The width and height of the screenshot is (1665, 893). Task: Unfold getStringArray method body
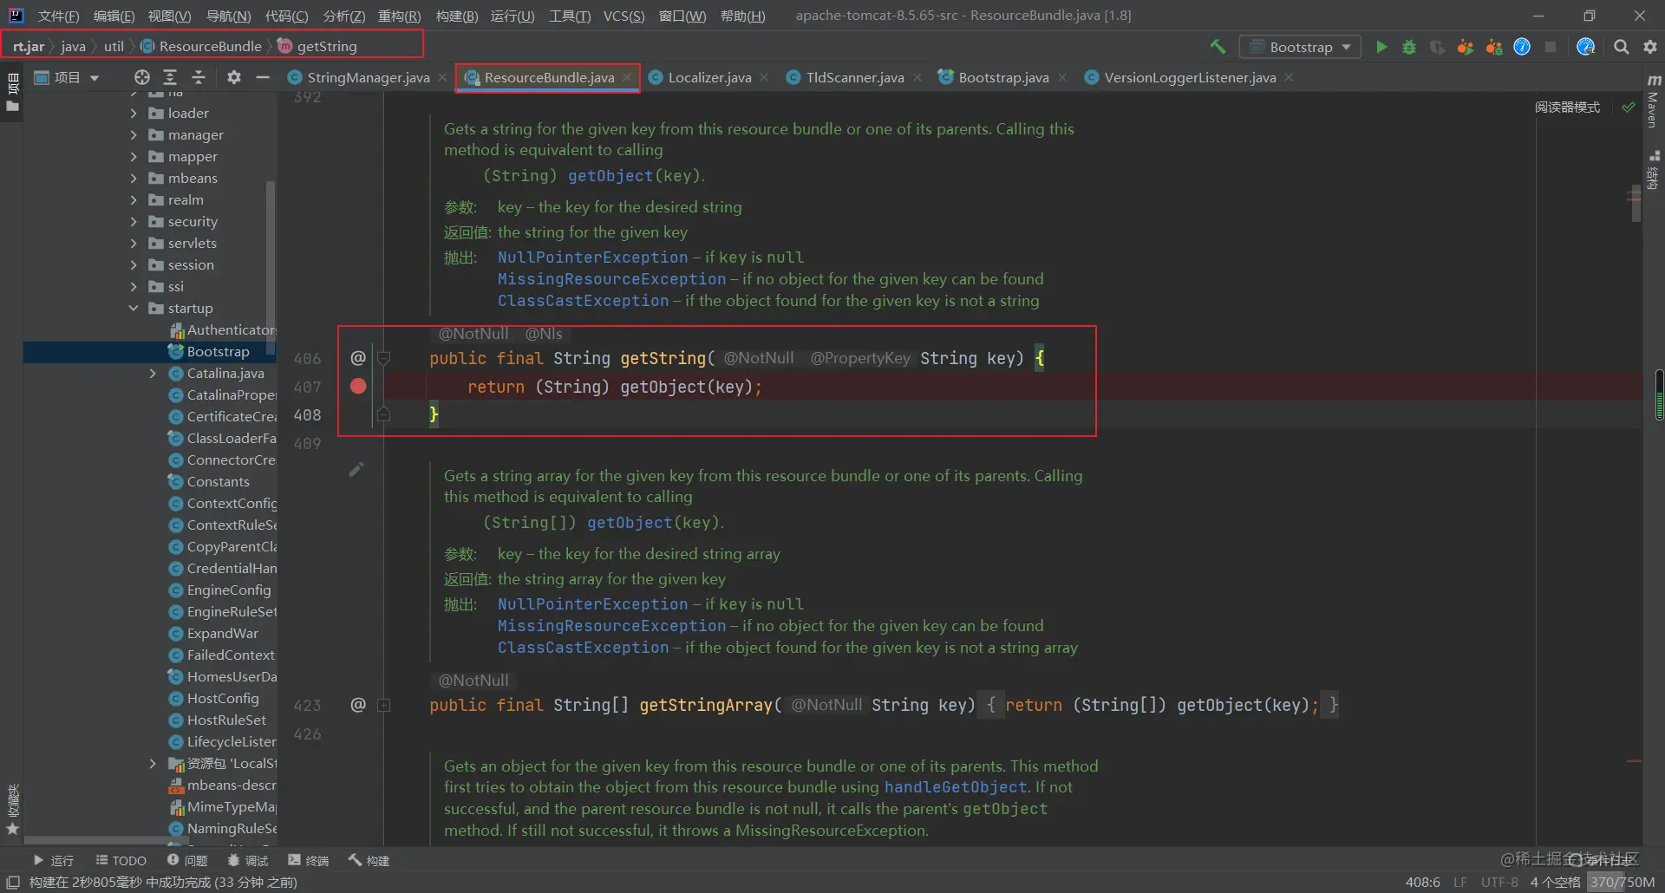(x=384, y=705)
